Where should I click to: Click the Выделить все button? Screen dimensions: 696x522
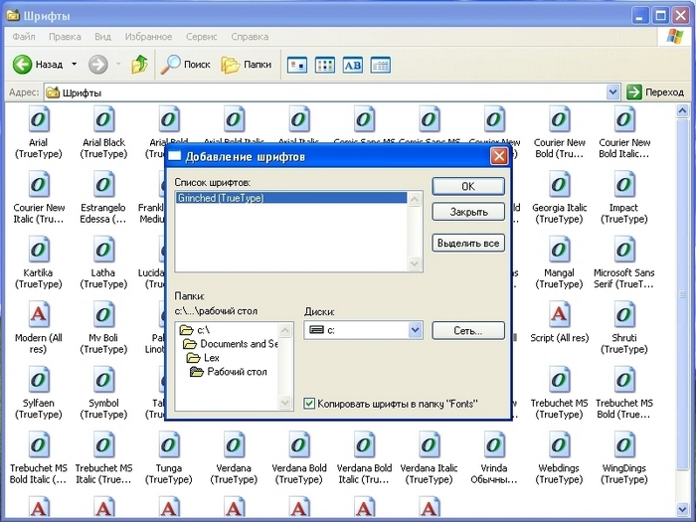[x=468, y=244]
